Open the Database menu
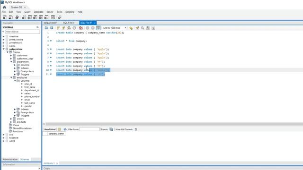This screenshot has width=303, height=170. tap(38, 12)
